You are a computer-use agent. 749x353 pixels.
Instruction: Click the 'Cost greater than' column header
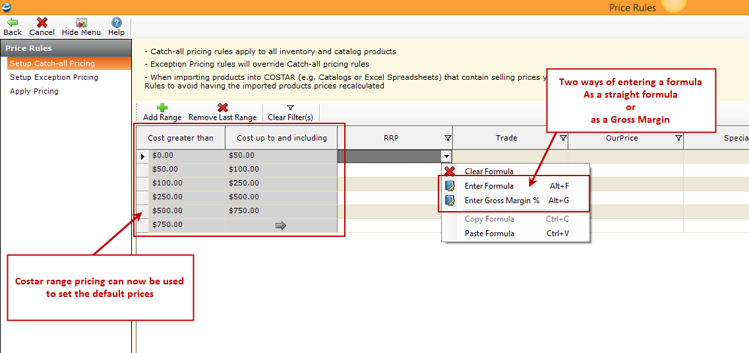pyautogui.click(x=181, y=138)
